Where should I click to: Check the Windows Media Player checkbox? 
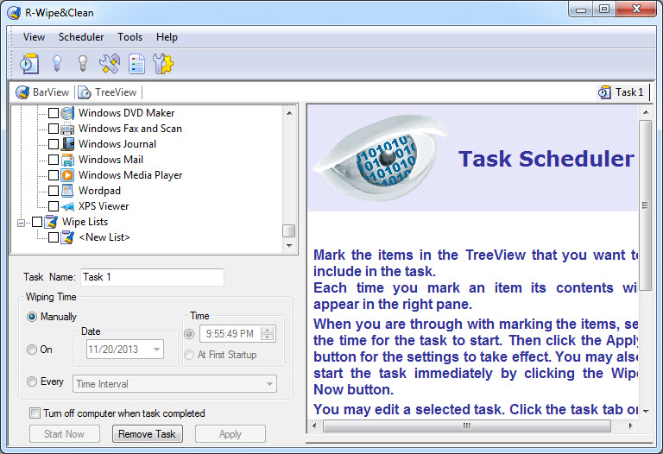pyautogui.click(x=54, y=175)
